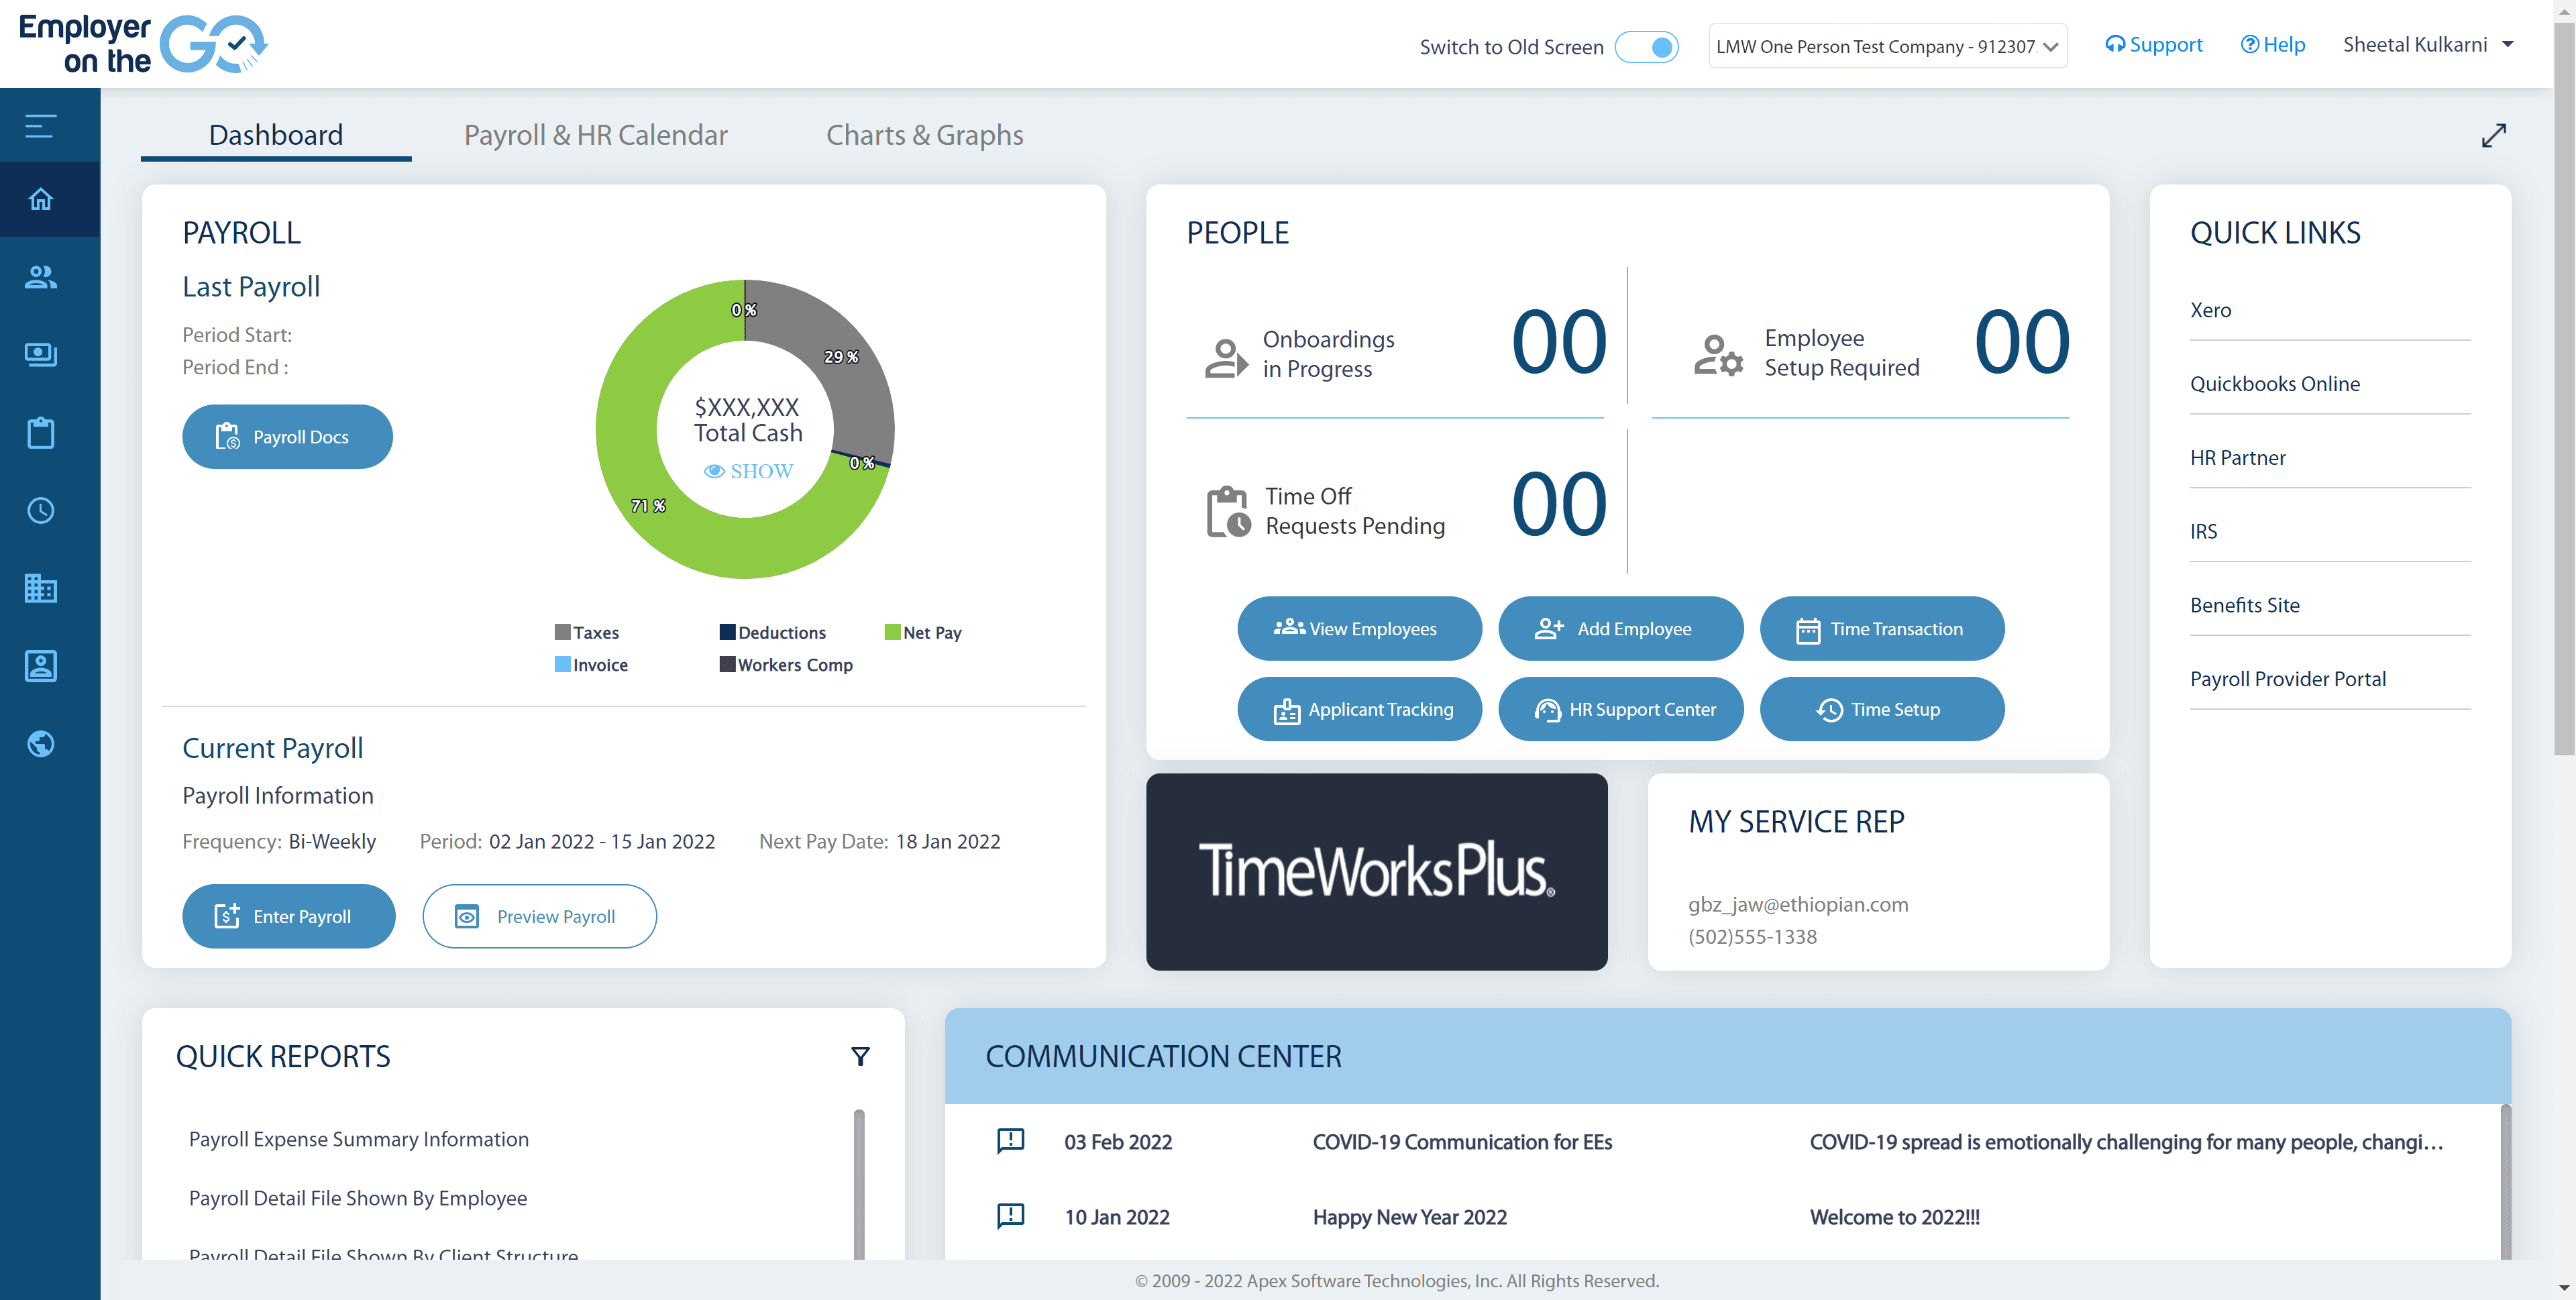Click the company building icon in the sidebar
This screenshot has width=2576, height=1300.
pyautogui.click(x=40, y=588)
